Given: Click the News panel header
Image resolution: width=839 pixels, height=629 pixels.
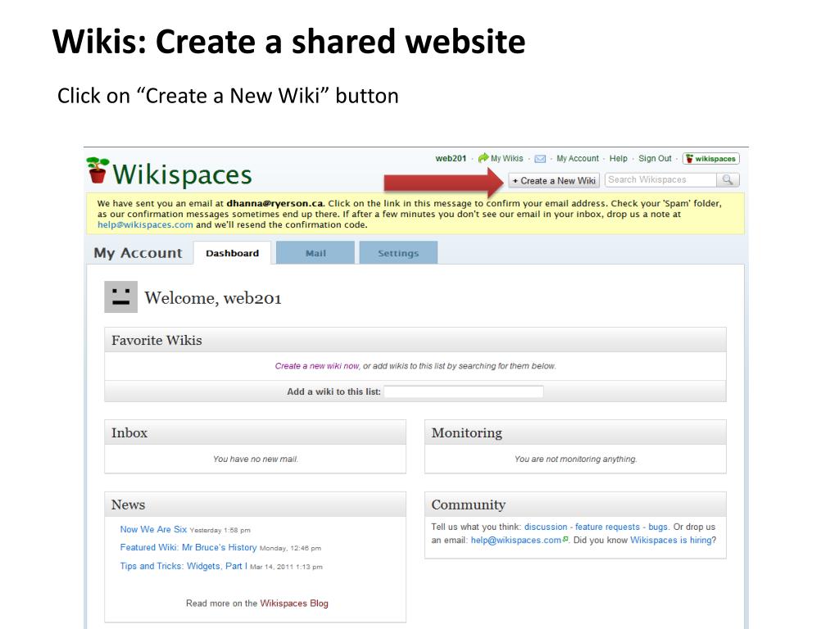Looking at the screenshot, I should point(256,505).
